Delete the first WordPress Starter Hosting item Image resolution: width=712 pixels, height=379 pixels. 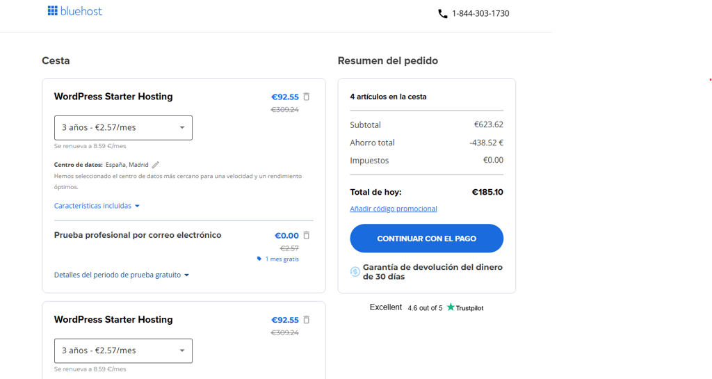click(x=307, y=97)
